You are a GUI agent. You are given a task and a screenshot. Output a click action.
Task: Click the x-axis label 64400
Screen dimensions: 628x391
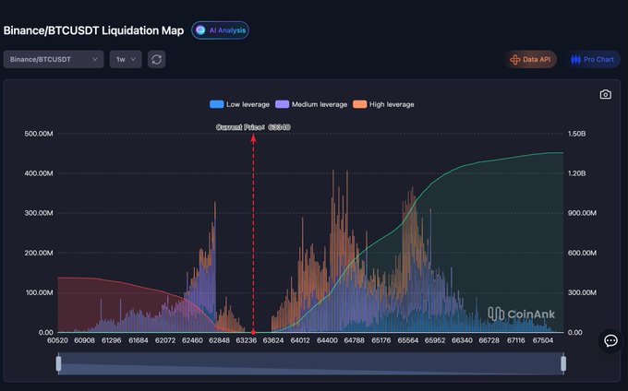pyautogui.click(x=327, y=340)
